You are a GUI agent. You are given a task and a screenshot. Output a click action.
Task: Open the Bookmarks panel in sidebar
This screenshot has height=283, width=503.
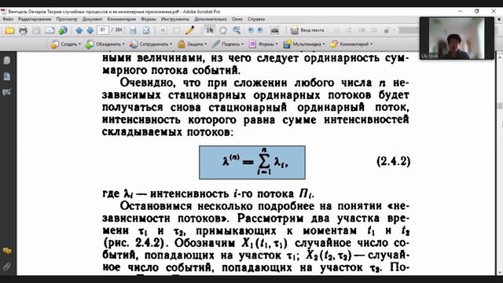pyautogui.click(x=6, y=76)
